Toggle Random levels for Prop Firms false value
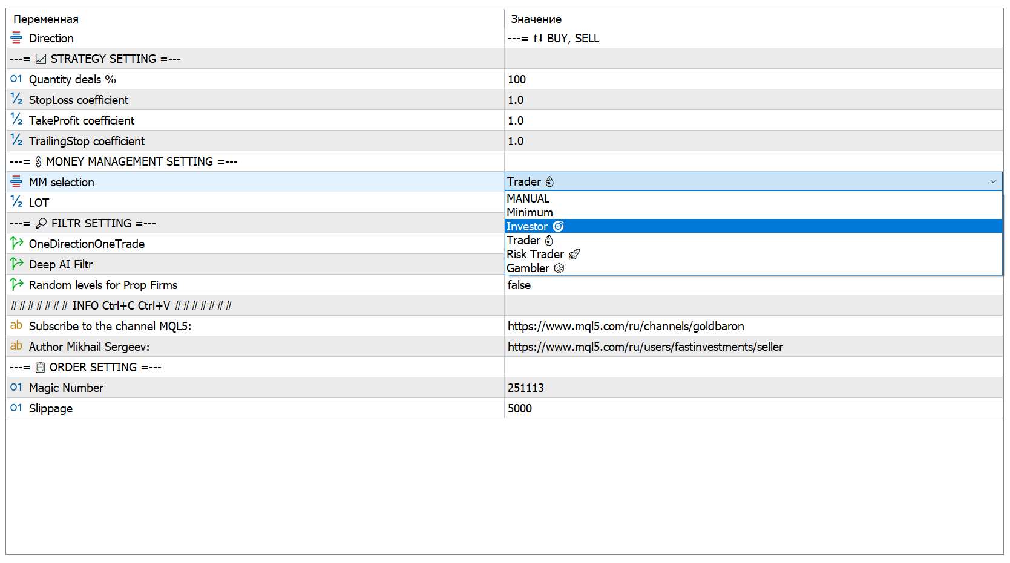Viewport: 1010px width, 563px height. click(x=519, y=285)
